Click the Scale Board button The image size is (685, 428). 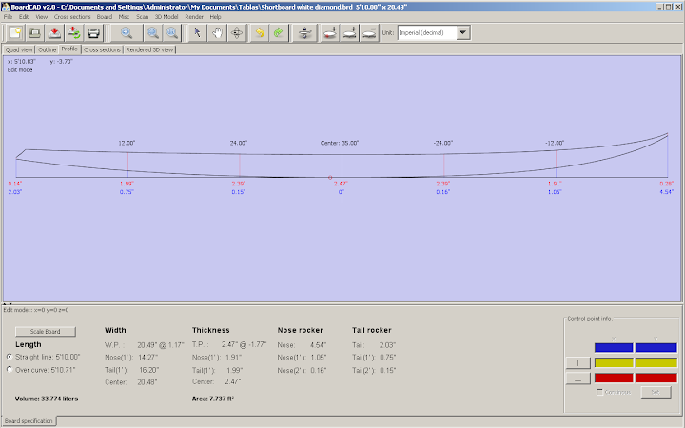[x=46, y=332]
